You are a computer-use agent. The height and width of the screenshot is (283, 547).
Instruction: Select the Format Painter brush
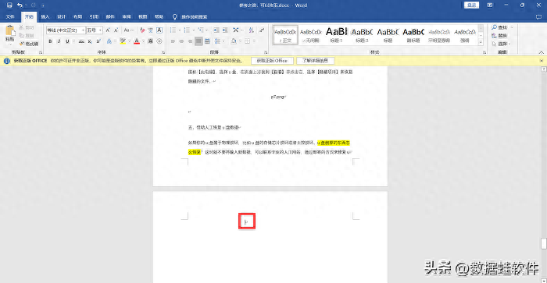click(x=29, y=44)
